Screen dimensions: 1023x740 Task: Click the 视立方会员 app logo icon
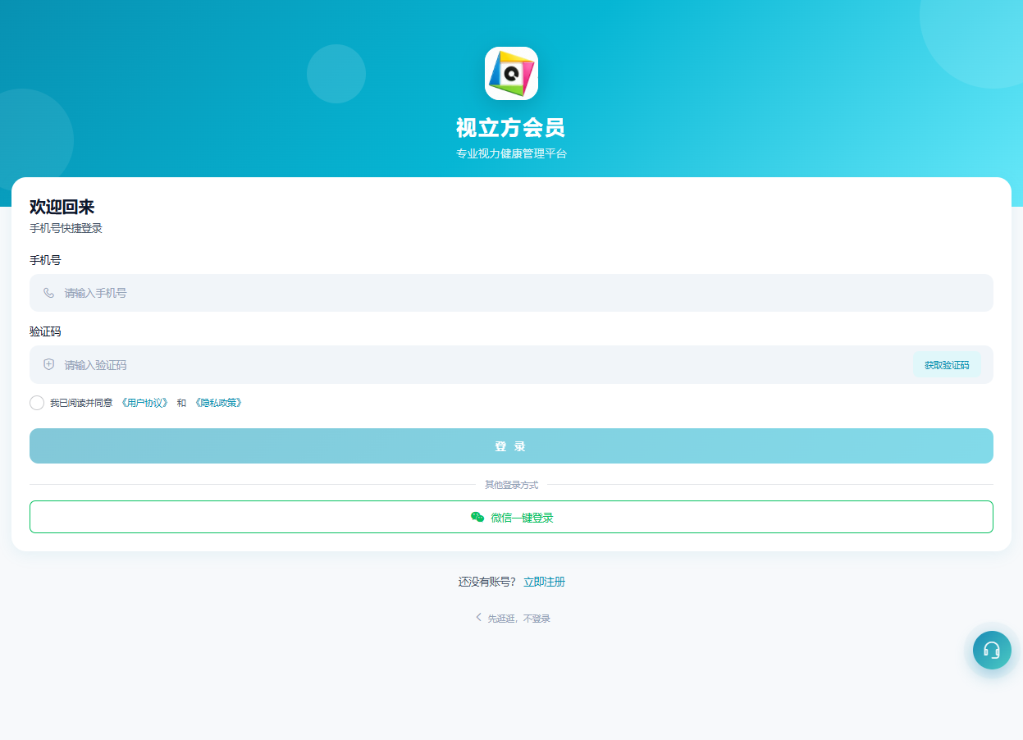pyautogui.click(x=511, y=73)
